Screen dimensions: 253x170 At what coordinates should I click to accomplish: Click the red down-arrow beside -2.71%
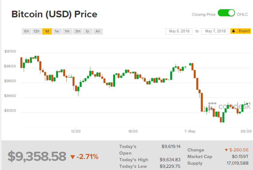coord(73,157)
